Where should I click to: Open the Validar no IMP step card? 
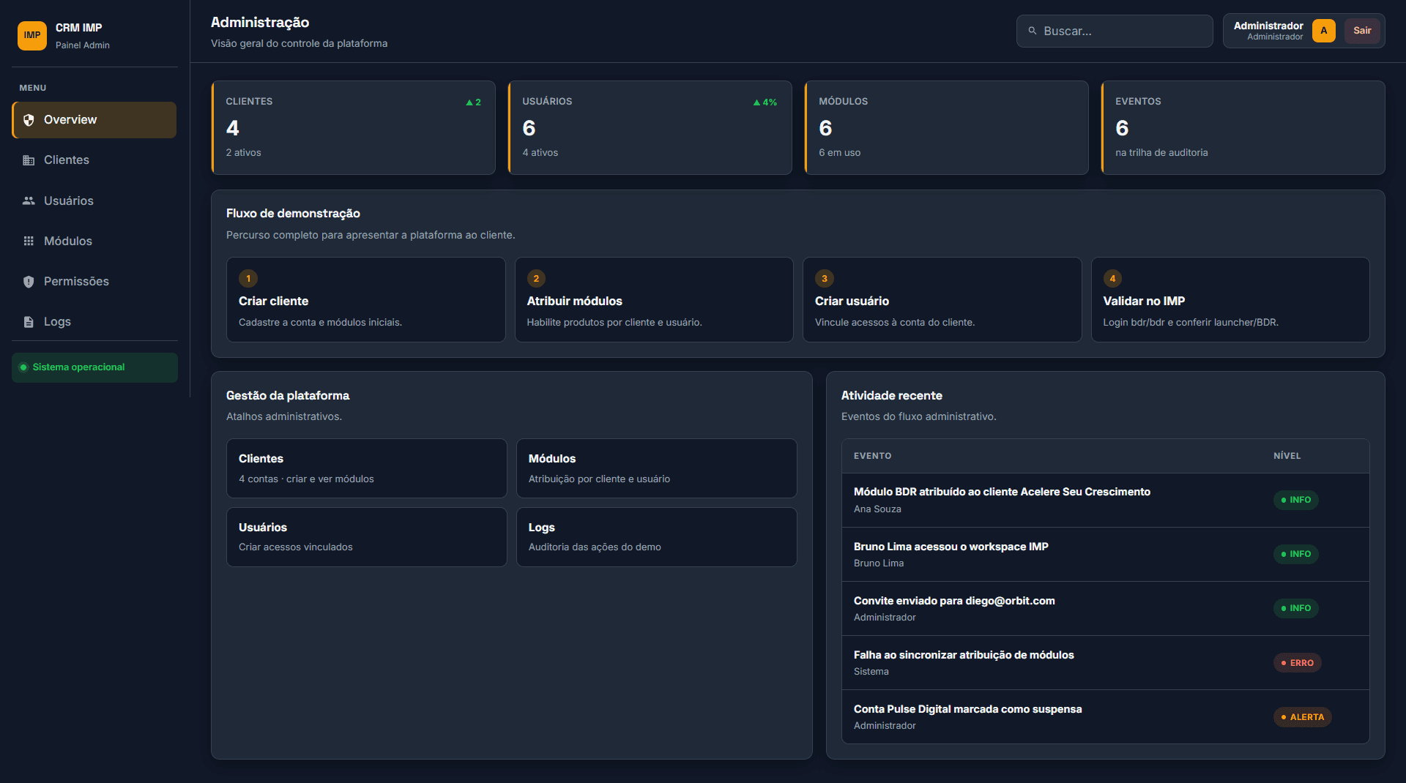coord(1230,299)
